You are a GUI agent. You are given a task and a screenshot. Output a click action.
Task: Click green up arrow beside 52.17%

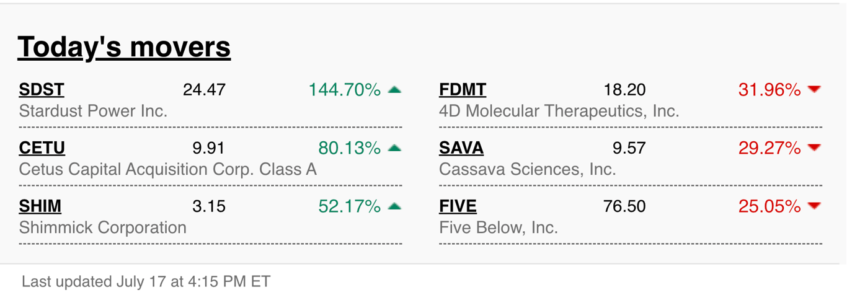coord(394,206)
